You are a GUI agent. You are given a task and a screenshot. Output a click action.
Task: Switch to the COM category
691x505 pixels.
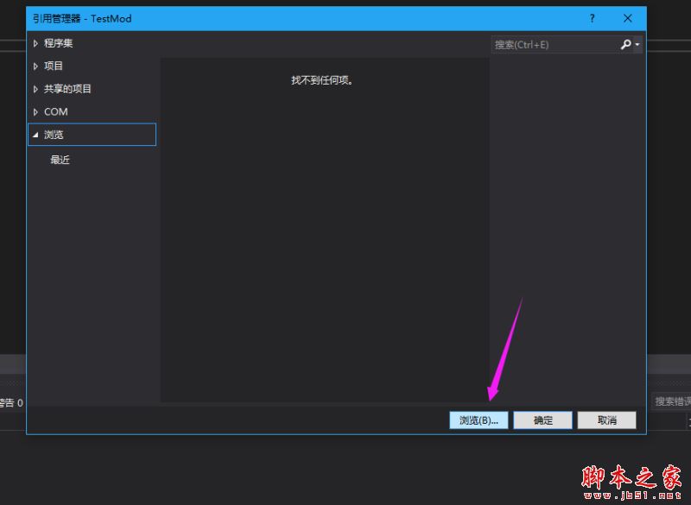55,111
